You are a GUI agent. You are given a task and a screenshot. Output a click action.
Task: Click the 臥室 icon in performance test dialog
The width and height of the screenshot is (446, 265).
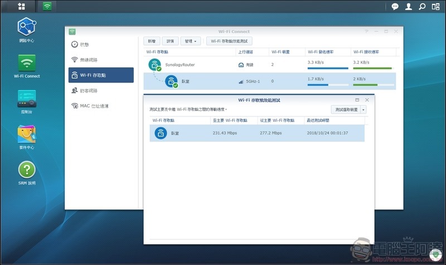tap(161, 133)
